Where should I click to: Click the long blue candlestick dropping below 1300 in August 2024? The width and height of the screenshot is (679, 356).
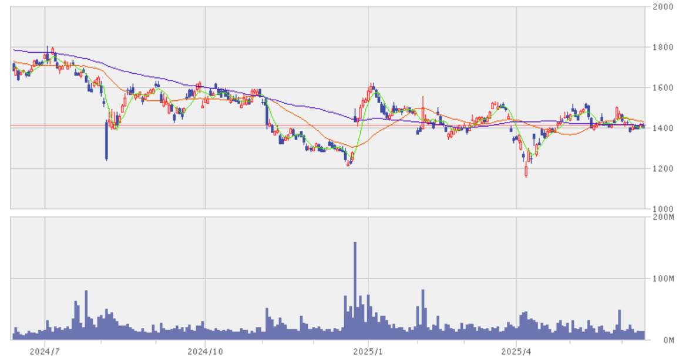pyautogui.click(x=106, y=141)
